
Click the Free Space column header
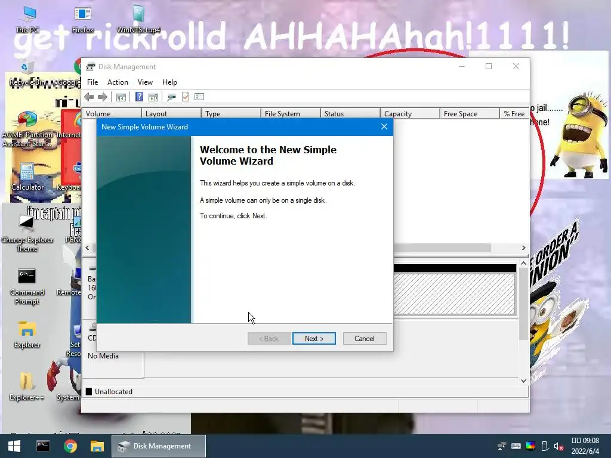(470, 114)
